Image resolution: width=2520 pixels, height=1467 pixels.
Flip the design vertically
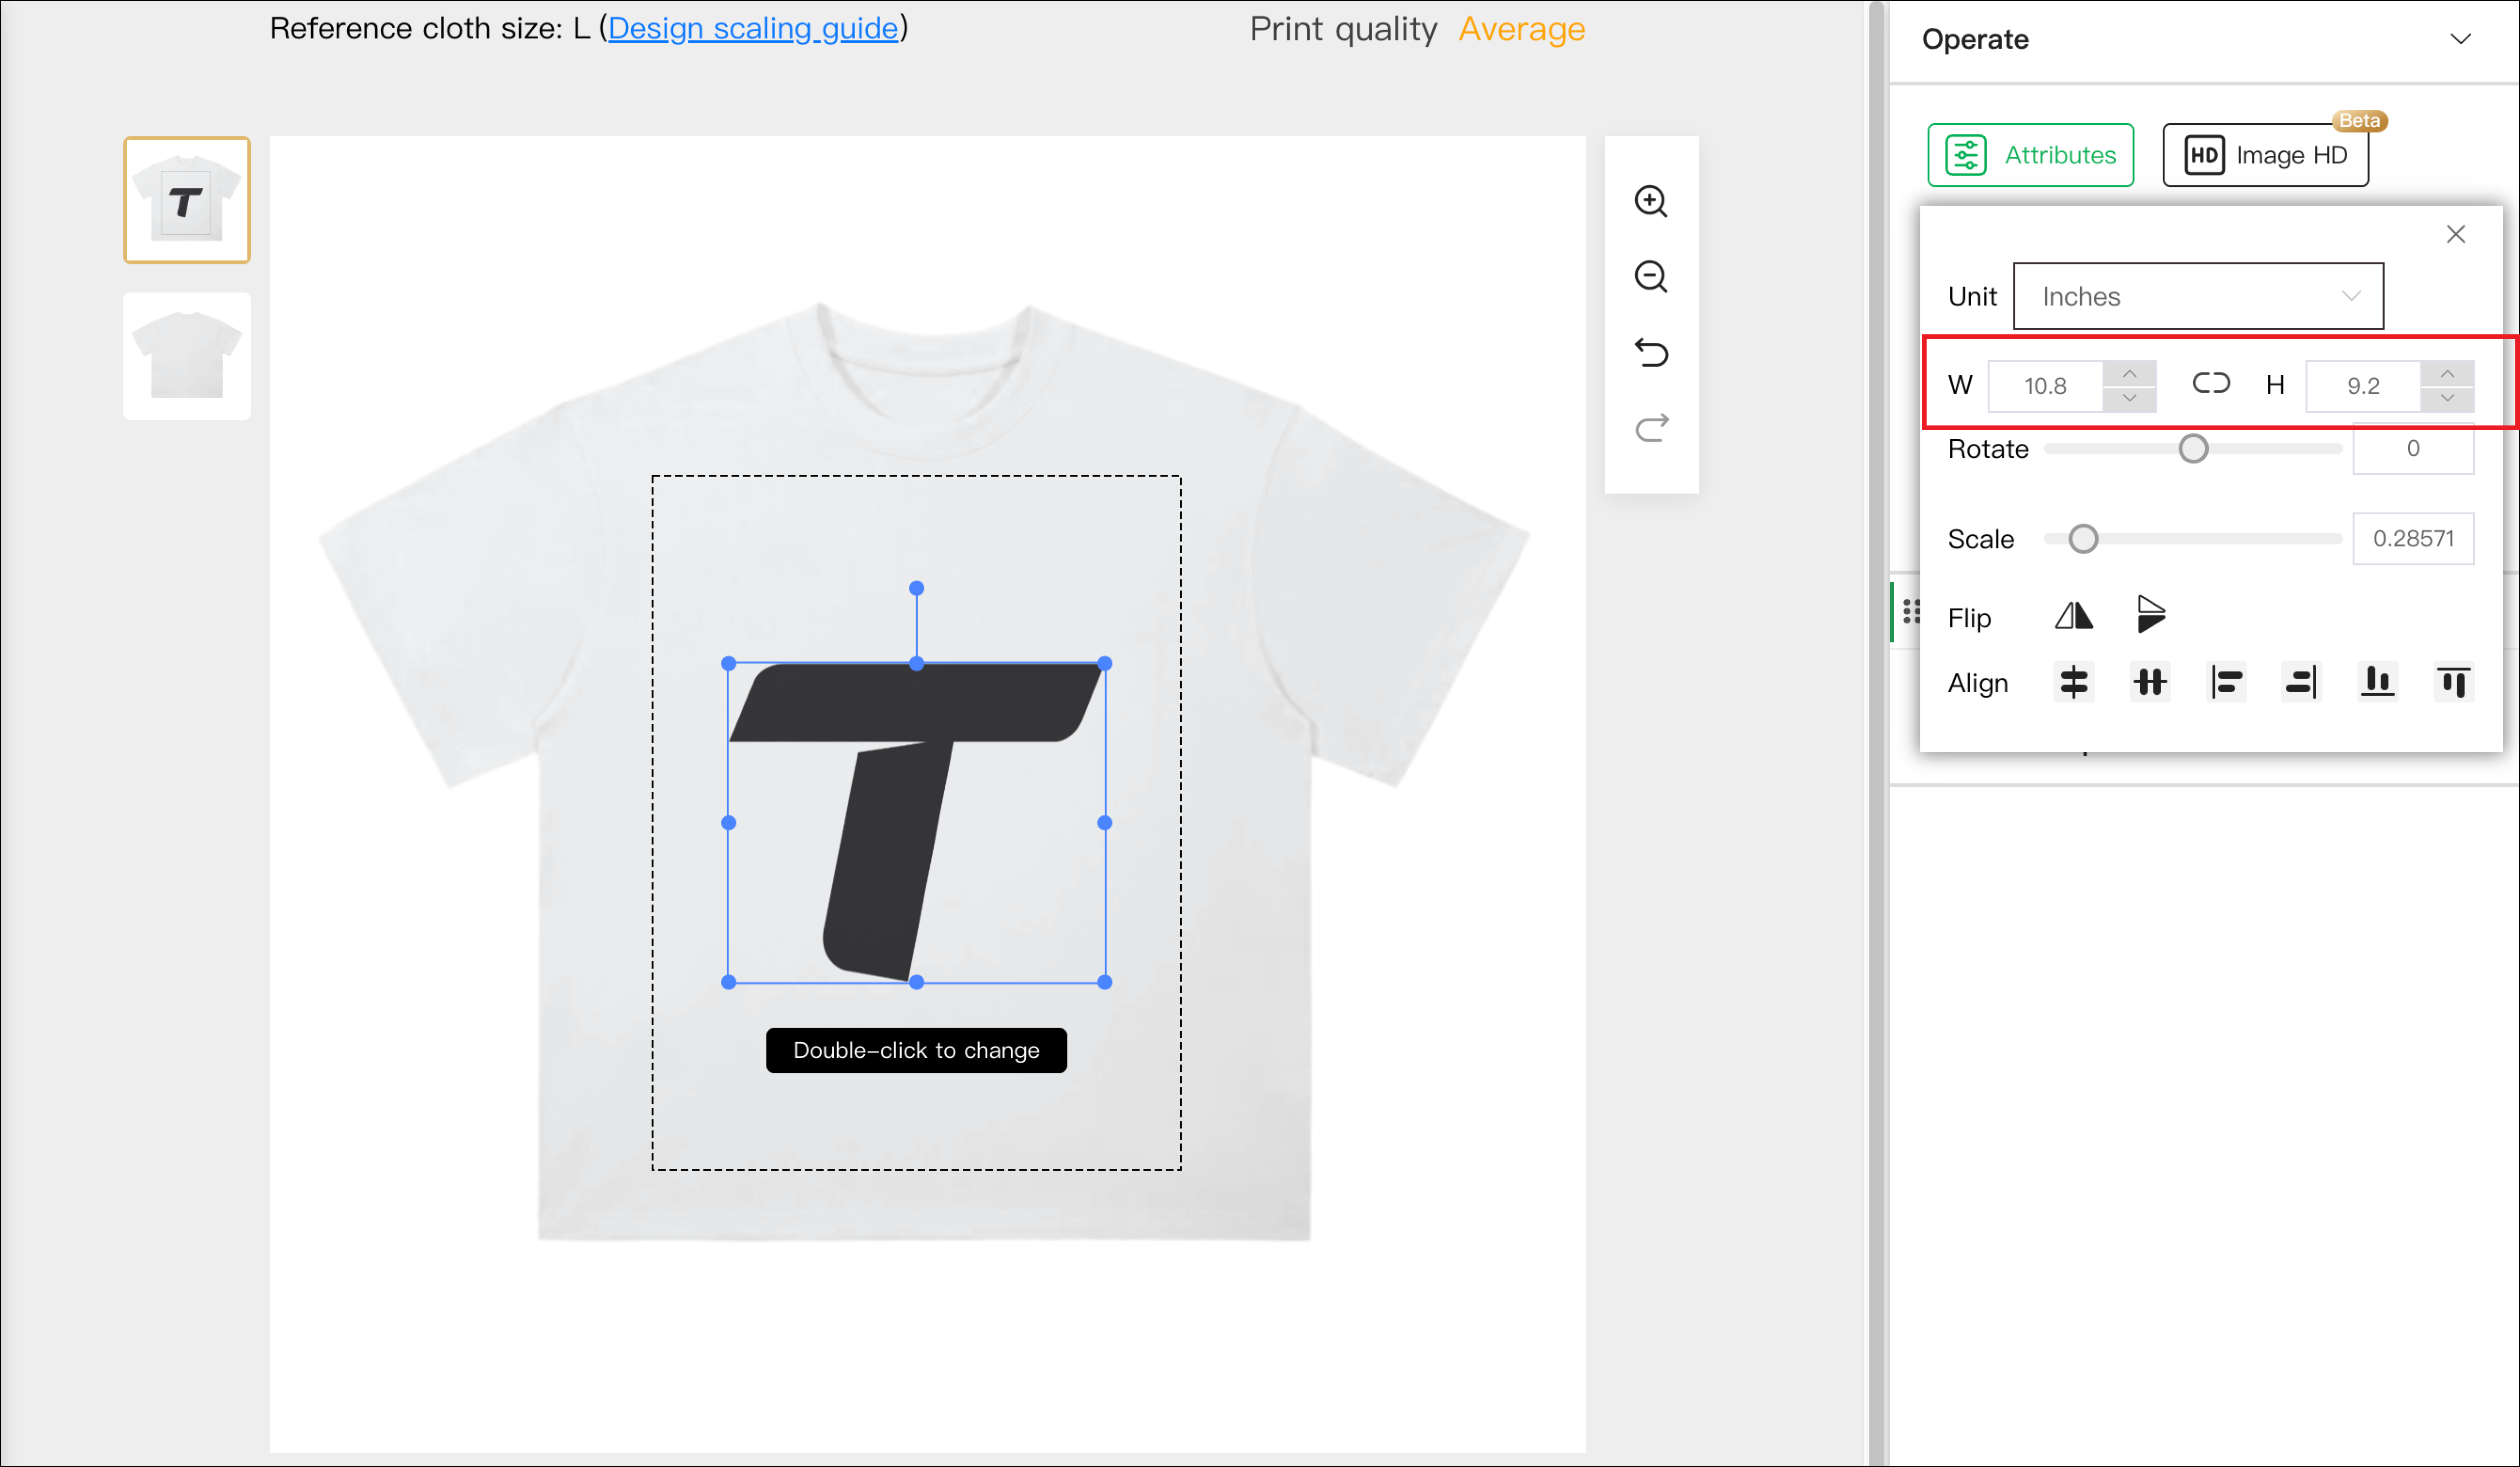[2151, 614]
